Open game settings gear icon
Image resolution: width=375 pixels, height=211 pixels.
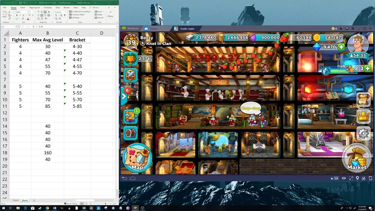click(364, 133)
